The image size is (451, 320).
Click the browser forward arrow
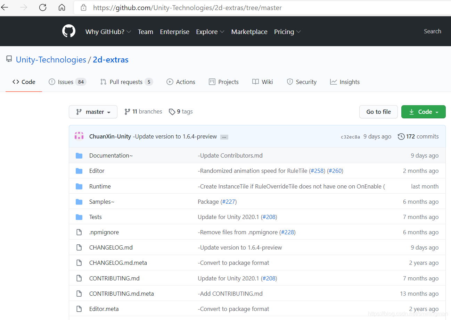click(24, 7)
